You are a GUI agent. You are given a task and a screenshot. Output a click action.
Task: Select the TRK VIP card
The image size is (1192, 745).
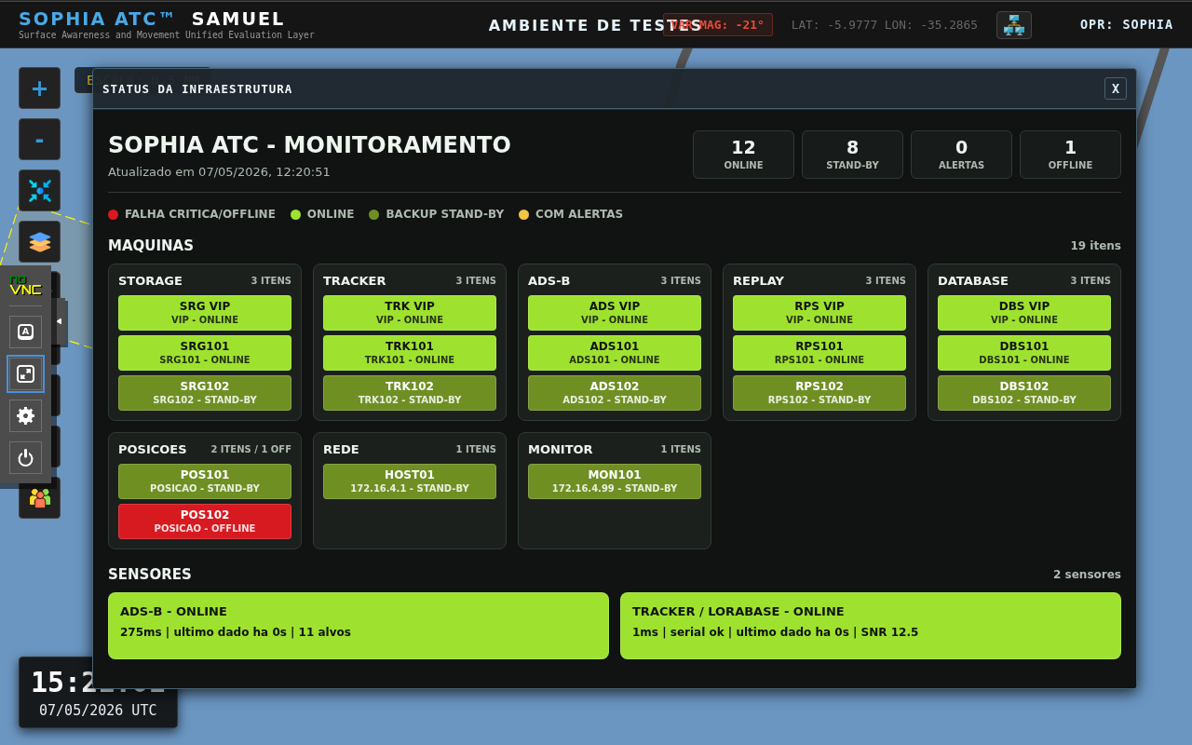[410, 313]
